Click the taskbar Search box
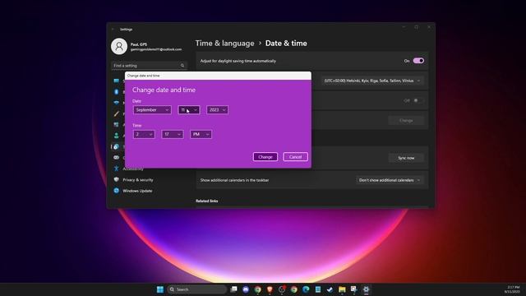The image size is (526, 296). [x=197, y=289]
